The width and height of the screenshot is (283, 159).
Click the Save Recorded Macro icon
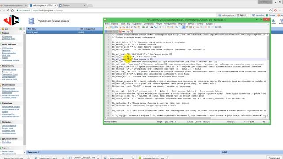[220, 27]
